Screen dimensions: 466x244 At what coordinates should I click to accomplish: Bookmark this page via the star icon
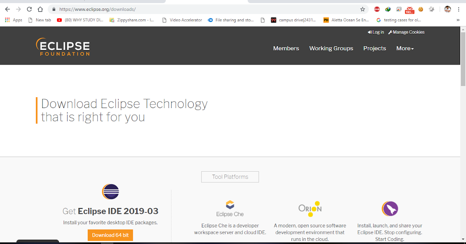(362, 9)
